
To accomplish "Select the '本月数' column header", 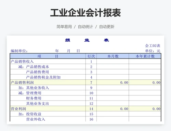I will coord(113,56).
